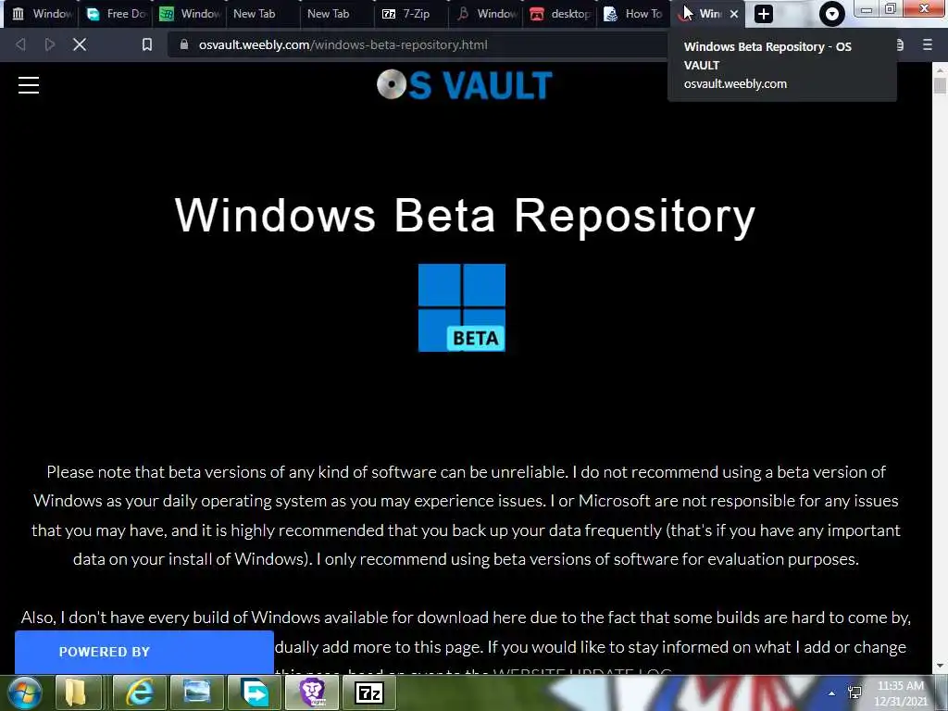Restore down the browser window

tap(891, 9)
